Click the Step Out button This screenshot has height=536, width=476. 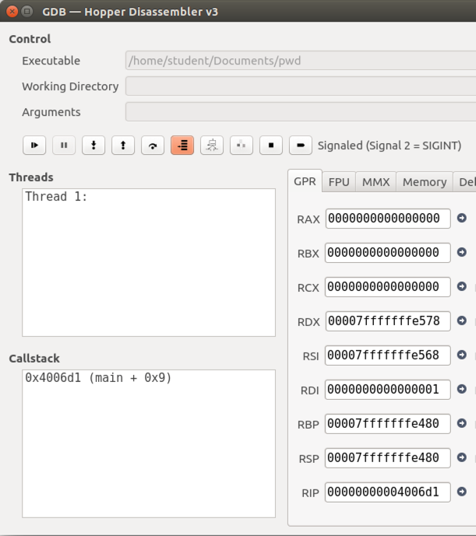point(123,145)
